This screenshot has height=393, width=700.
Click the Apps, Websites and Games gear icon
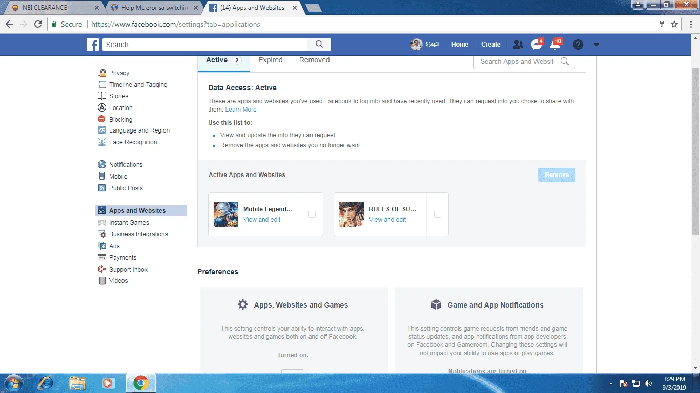point(243,304)
